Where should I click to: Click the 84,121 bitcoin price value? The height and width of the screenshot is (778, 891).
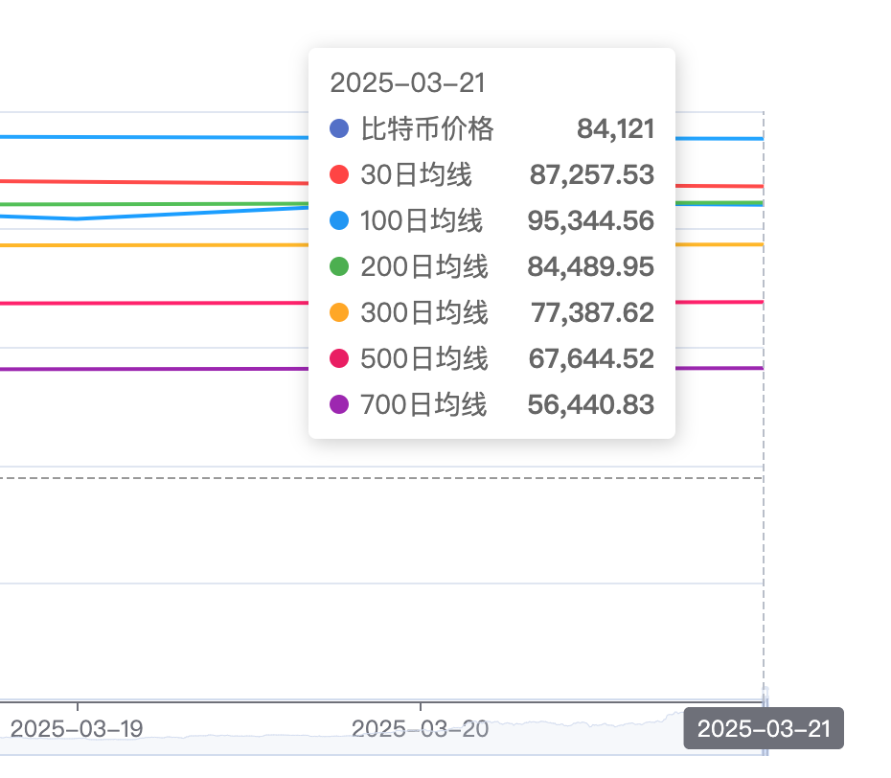coord(615,128)
